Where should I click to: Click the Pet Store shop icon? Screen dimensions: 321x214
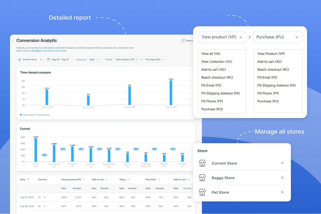click(x=202, y=192)
